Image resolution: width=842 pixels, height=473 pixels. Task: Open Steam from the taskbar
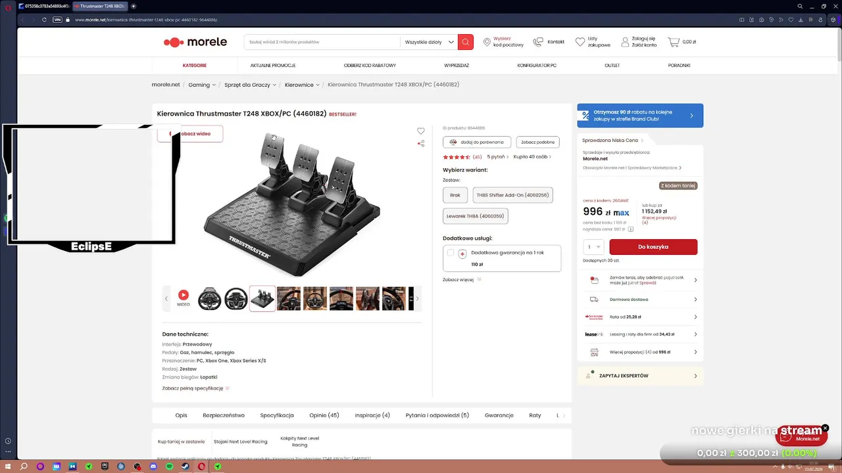186,466
